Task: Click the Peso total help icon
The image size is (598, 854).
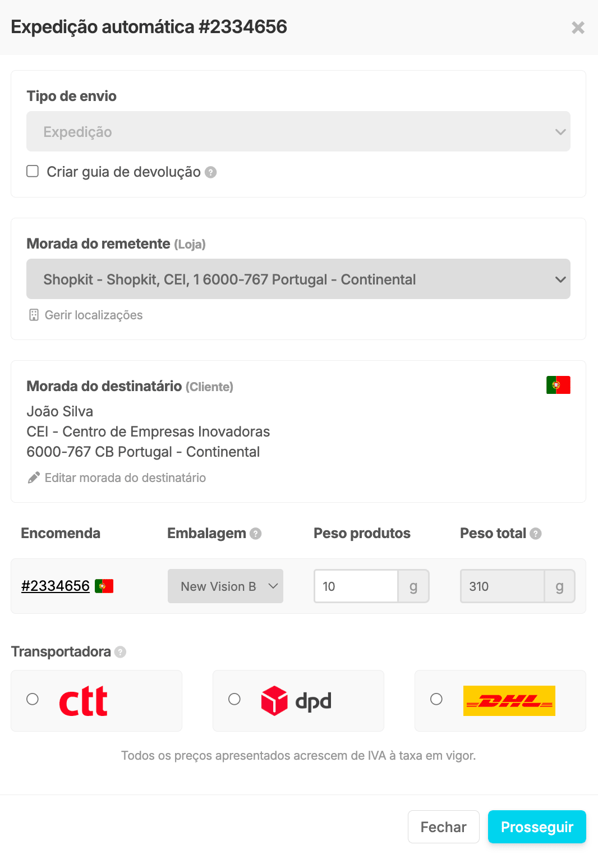Action: 536,534
